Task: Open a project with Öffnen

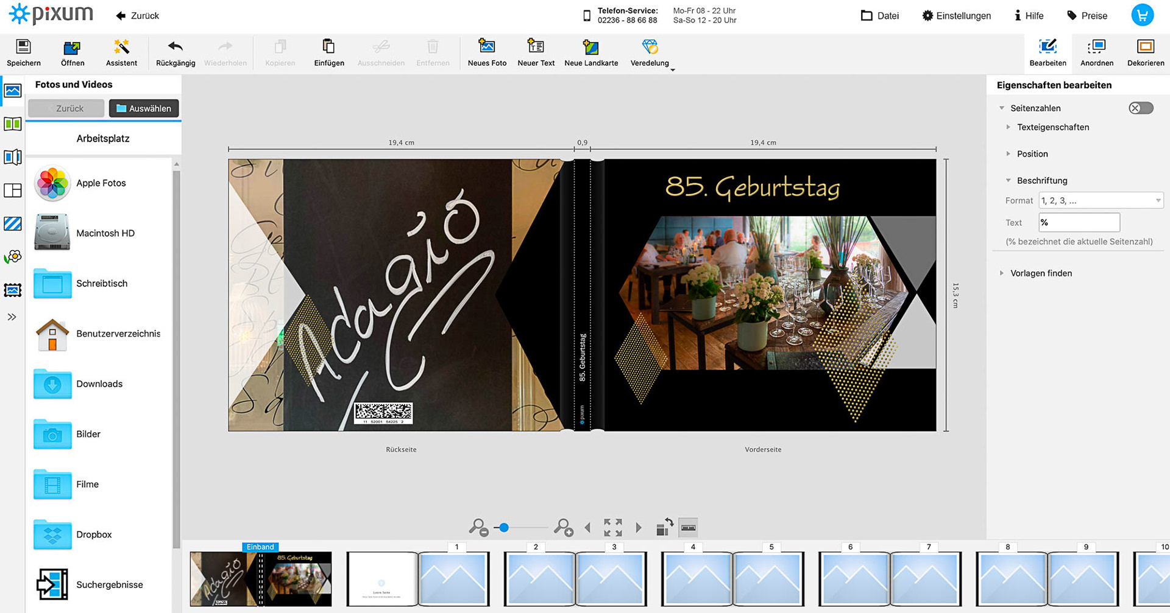Action: point(72,52)
